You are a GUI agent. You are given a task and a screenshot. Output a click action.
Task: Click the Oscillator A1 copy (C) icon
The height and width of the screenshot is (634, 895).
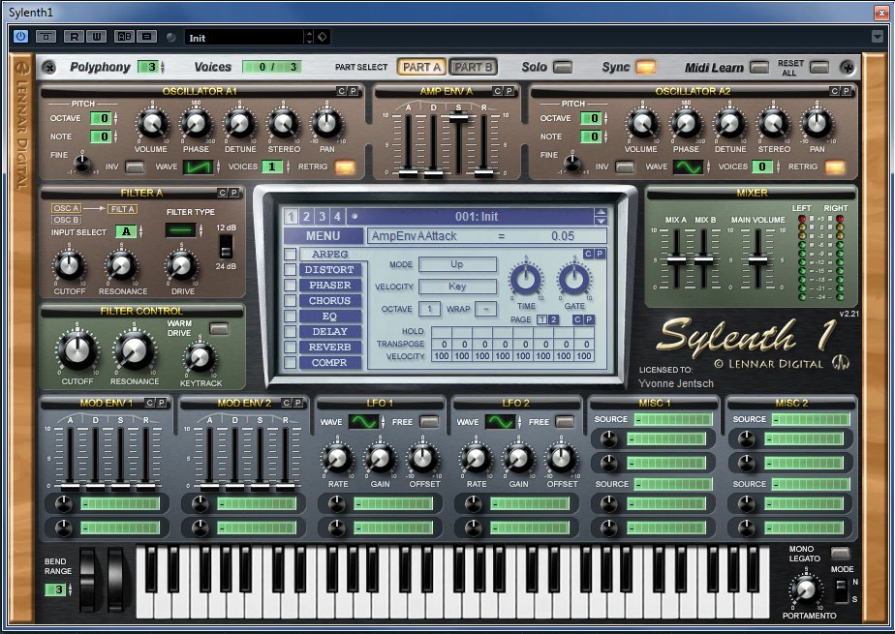[x=341, y=91]
